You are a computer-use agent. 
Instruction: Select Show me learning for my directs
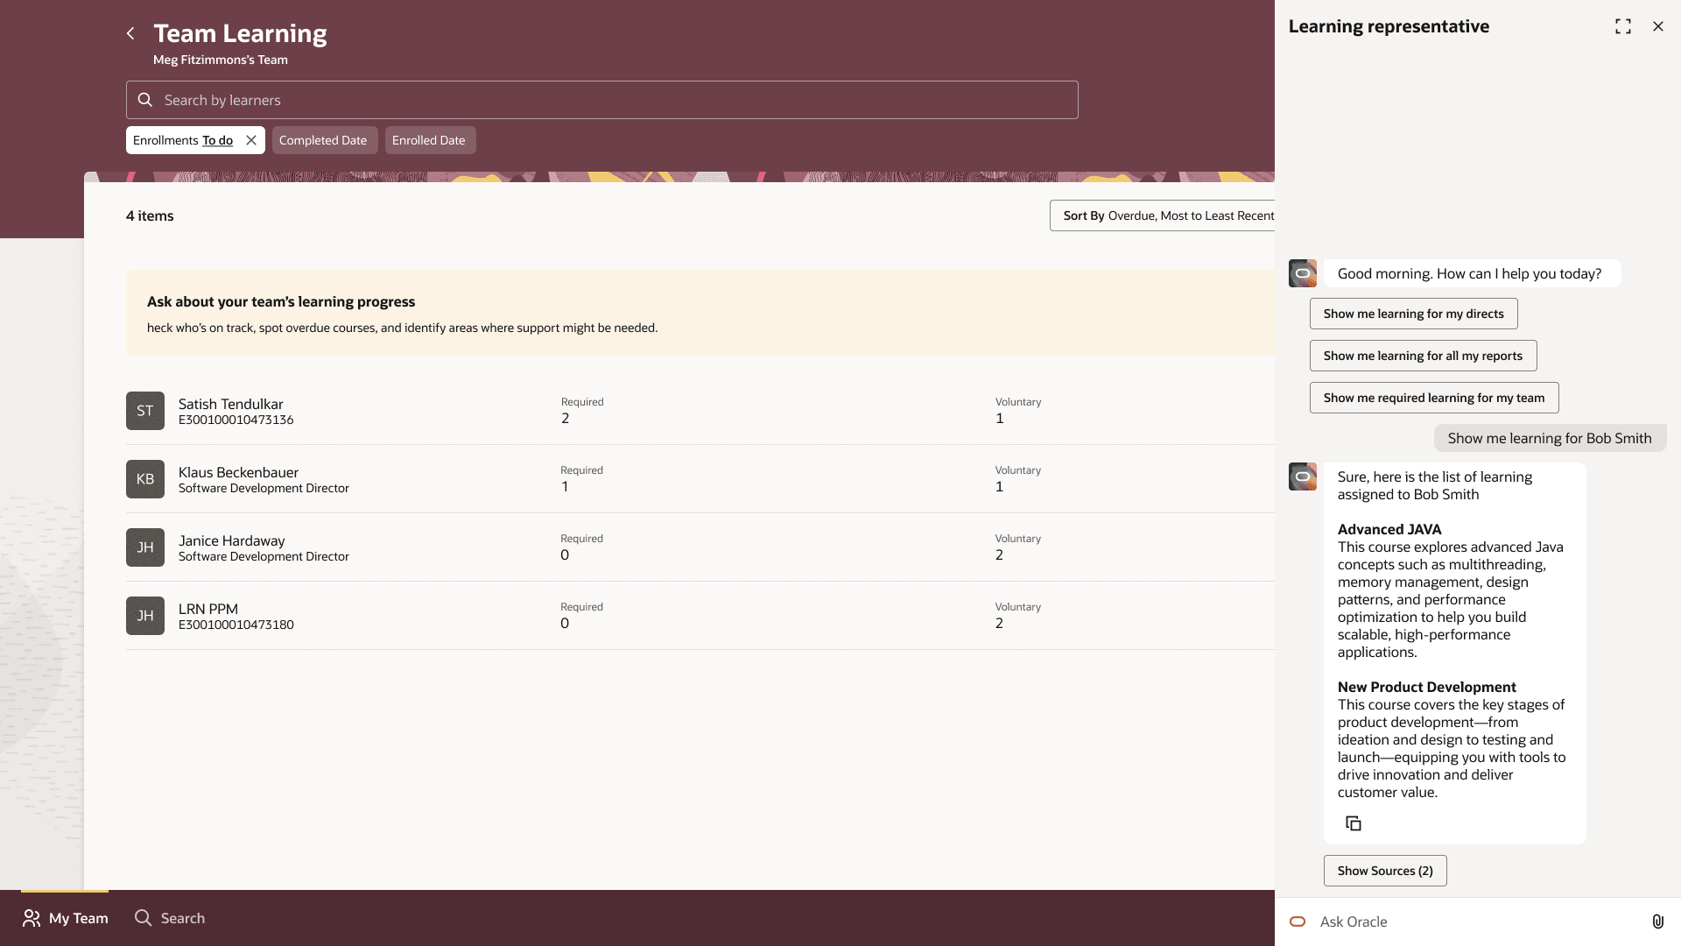point(1412,313)
